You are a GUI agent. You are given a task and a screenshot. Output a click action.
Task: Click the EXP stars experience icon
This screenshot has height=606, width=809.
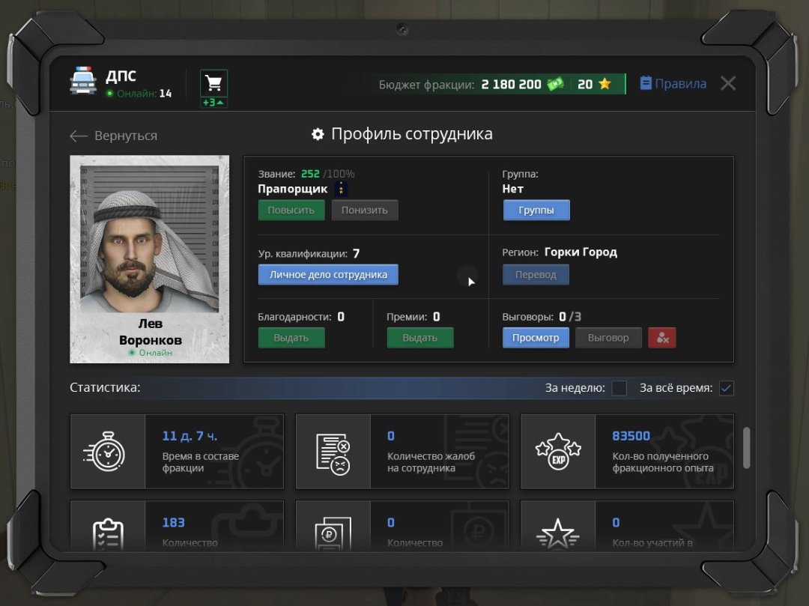[x=558, y=452]
